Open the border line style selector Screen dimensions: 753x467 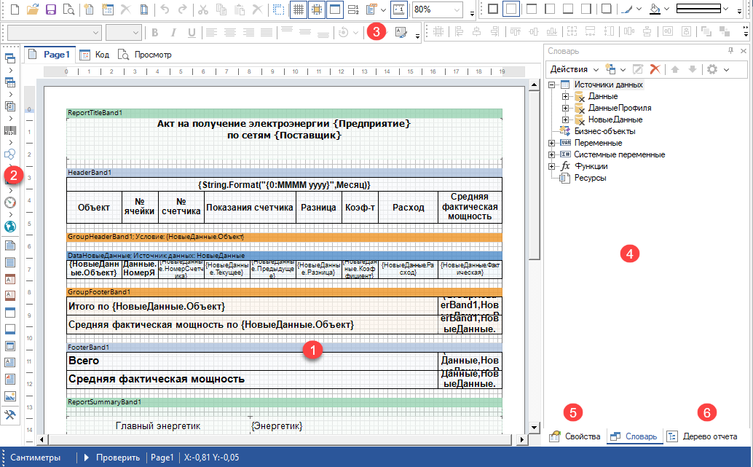point(702,9)
